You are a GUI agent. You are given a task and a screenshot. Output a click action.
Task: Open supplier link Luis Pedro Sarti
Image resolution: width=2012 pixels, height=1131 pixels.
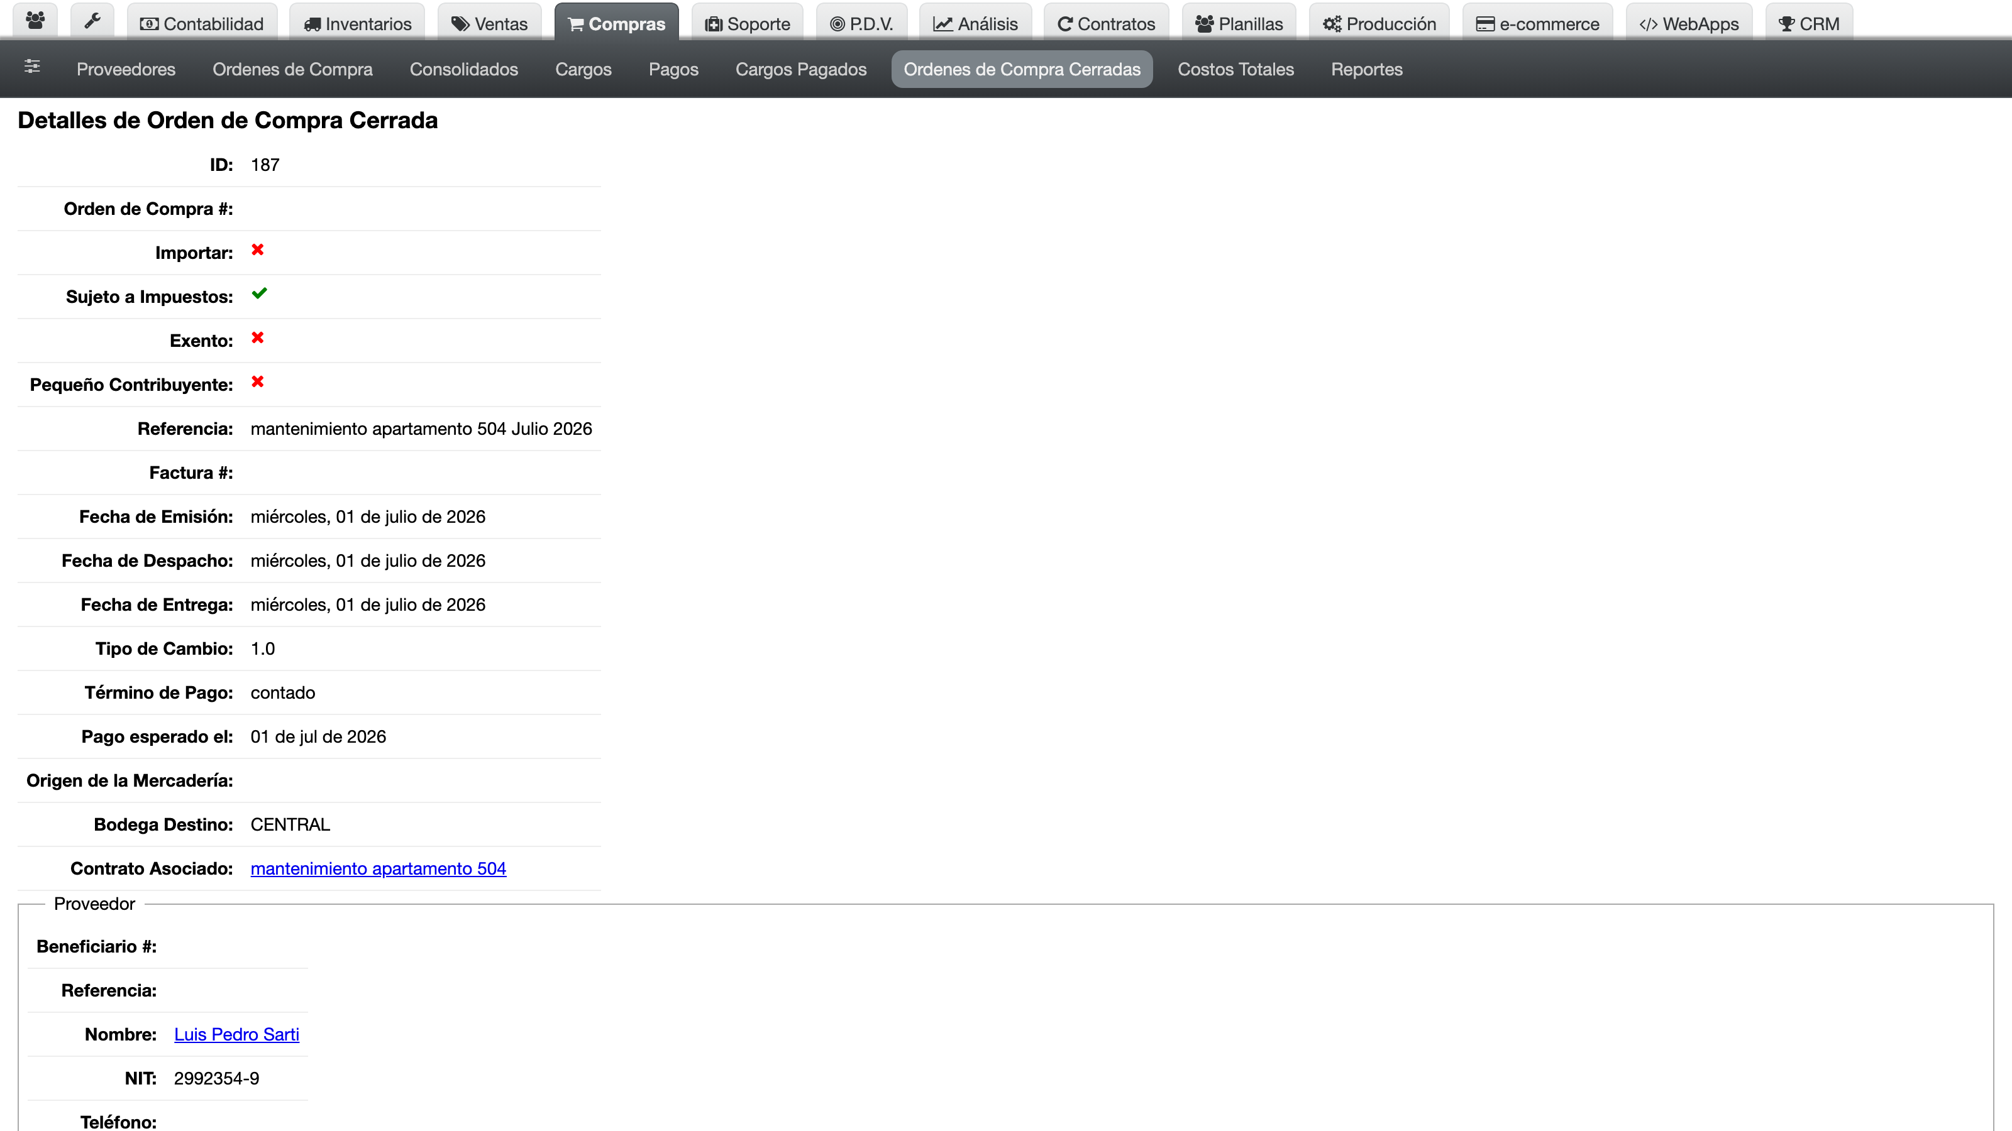(x=236, y=1034)
